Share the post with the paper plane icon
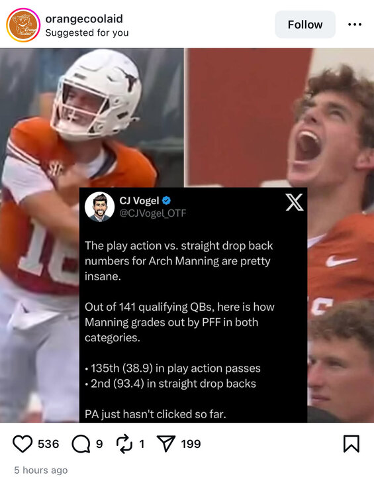This screenshot has width=374, height=497. click(166, 443)
